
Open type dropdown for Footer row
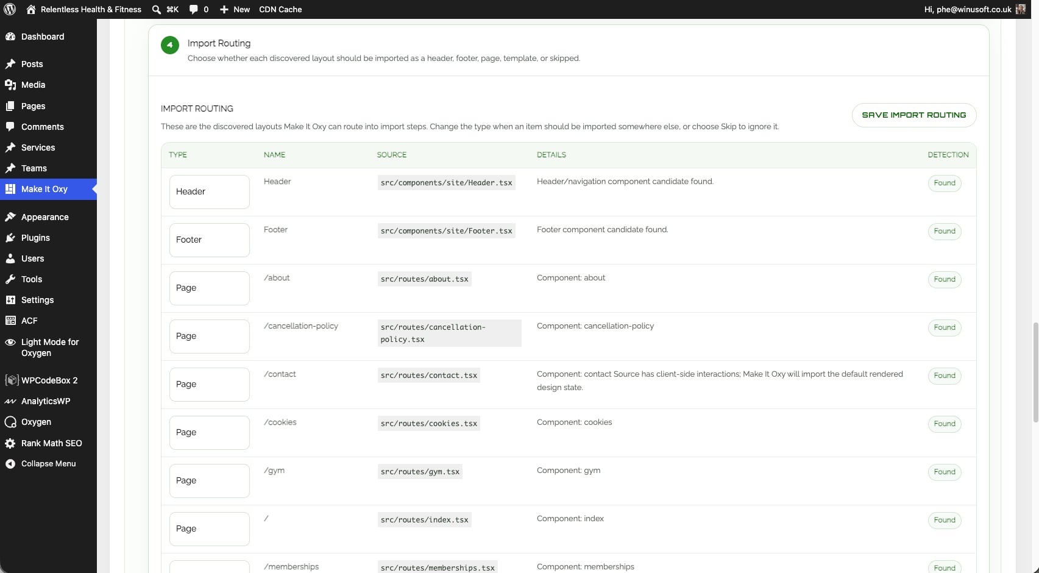(x=210, y=240)
